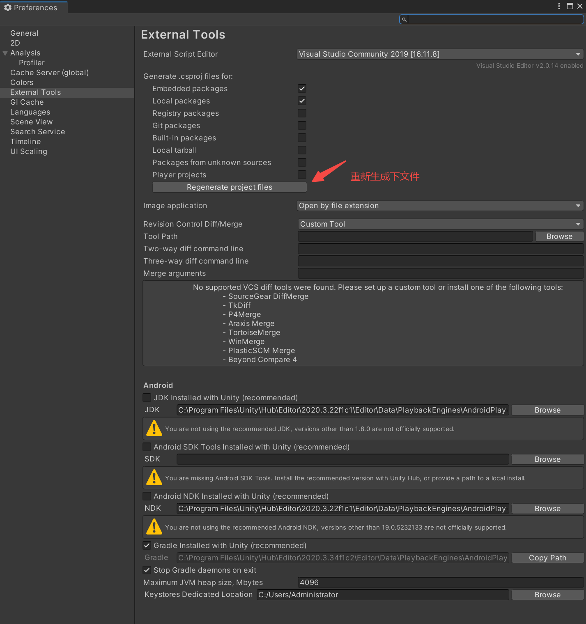Toggle Local packages checkbox

coord(302,101)
